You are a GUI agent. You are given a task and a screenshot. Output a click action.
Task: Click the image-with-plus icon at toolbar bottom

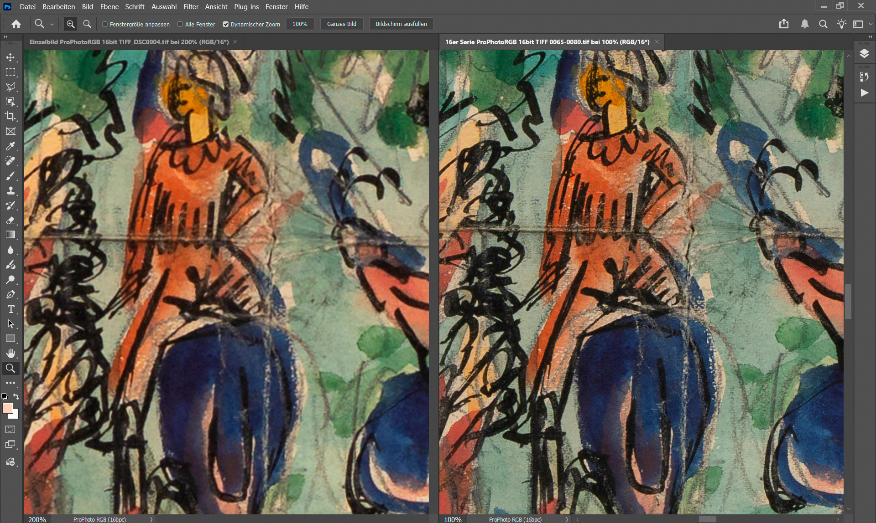coord(10,462)
